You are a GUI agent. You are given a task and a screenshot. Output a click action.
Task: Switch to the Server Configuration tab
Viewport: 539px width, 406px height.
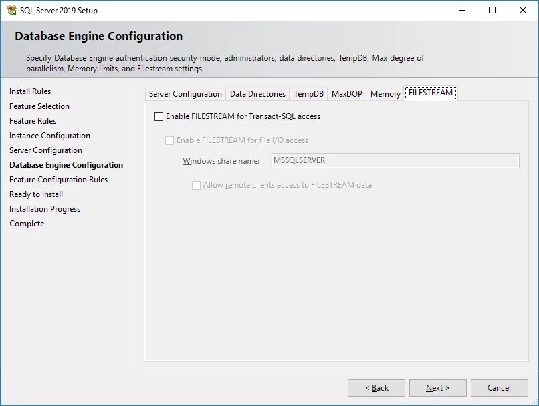[x=185, y=94]
